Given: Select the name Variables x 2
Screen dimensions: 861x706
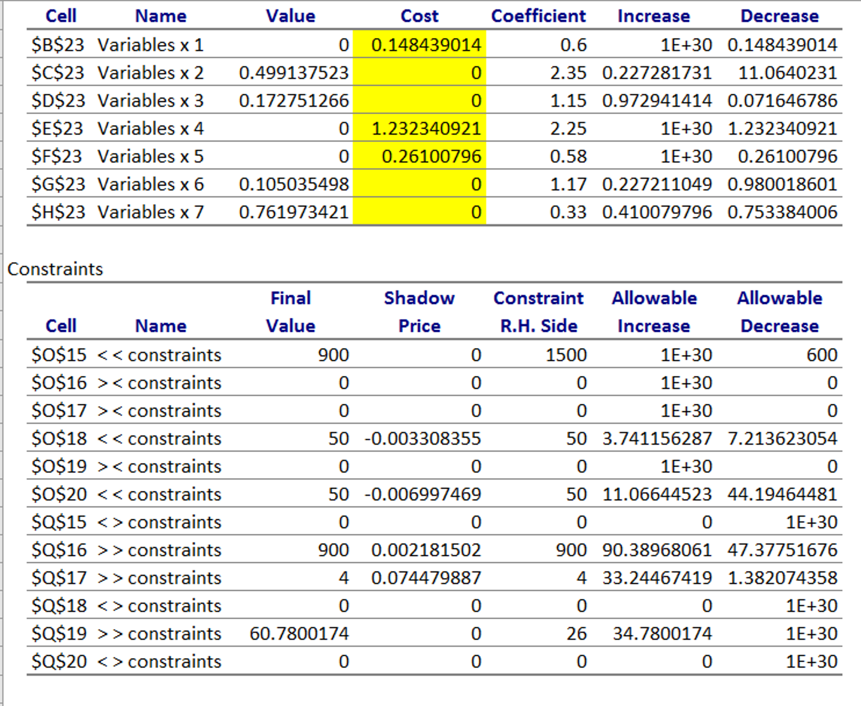Looking at the screenshot, I should pos(151,73).
